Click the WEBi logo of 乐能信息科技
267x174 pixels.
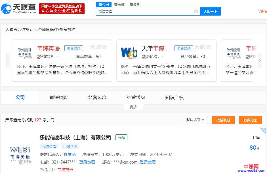click(20, 154)
